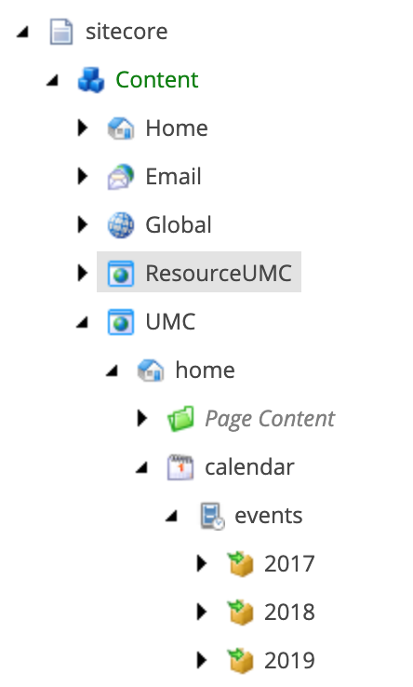The height and width of the screenshot is (687, 413).
Task: Expand the top-level Home node
Action: pos(83,128)
